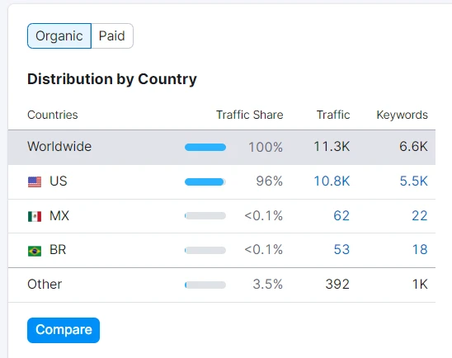
Task: Click the Distribution by Country heading
Action: 112,79
